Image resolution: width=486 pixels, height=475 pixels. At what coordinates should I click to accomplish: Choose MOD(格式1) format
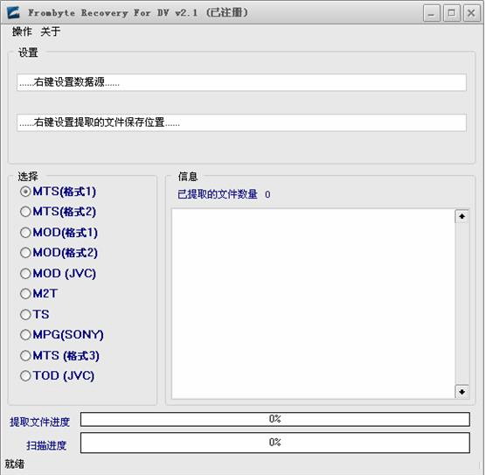pyautogui.click(x=59, y=233)
